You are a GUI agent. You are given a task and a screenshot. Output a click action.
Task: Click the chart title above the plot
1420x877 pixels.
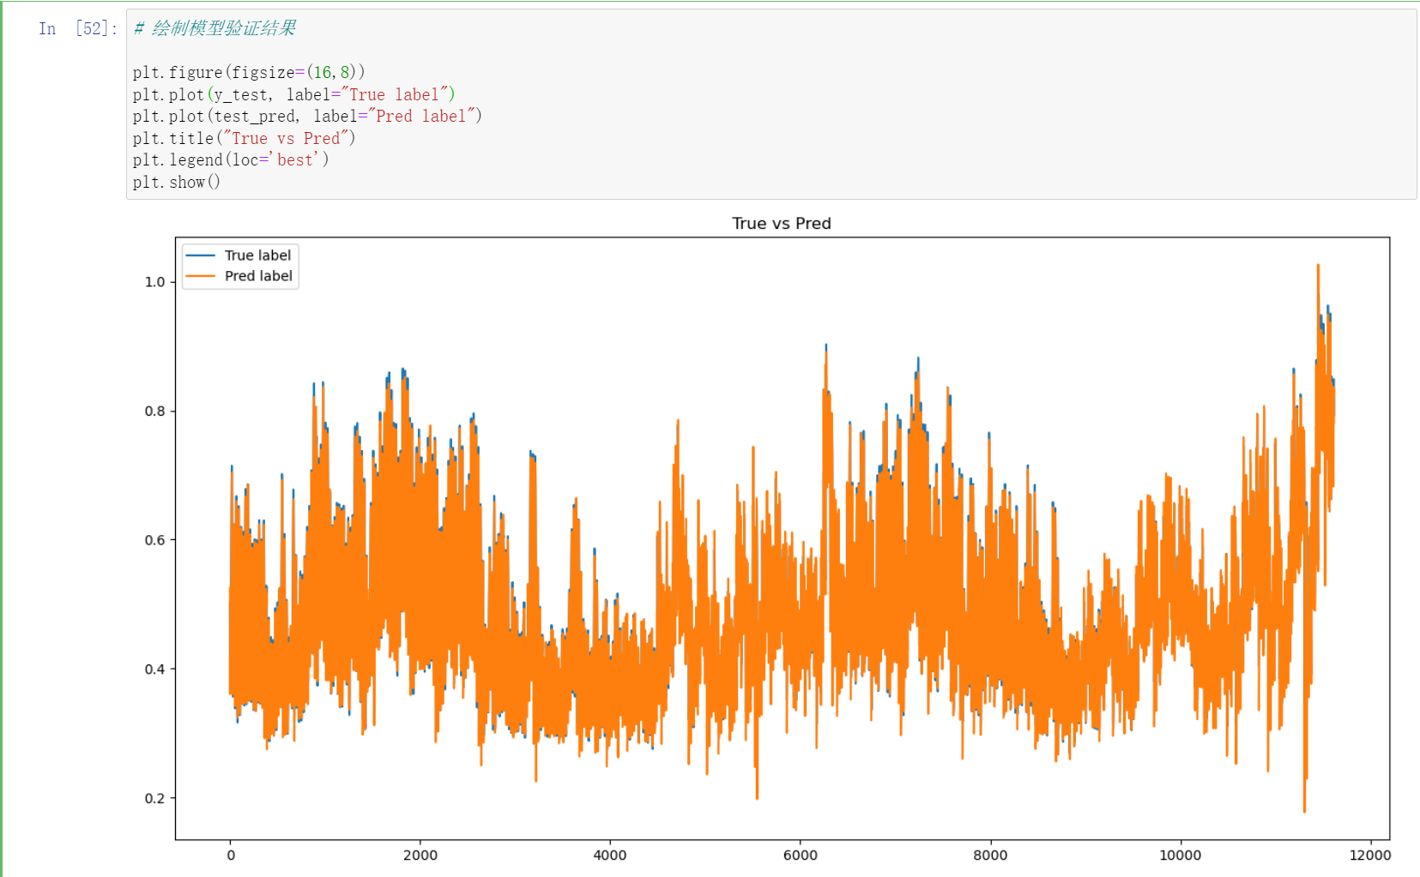[x=782, y=223]
